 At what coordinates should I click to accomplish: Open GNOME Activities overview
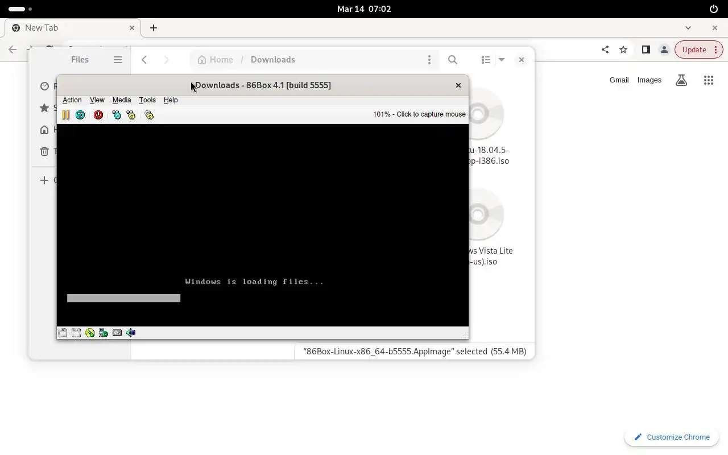pos(20,9)
